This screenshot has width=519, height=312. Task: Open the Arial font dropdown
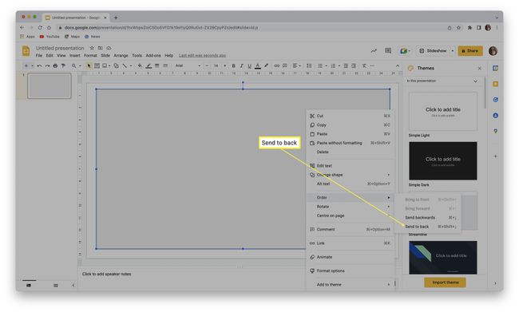(188, 66)
